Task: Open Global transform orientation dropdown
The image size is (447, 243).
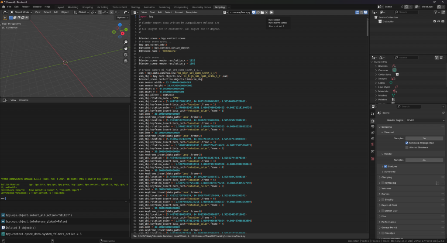Action: pos(81,12)
